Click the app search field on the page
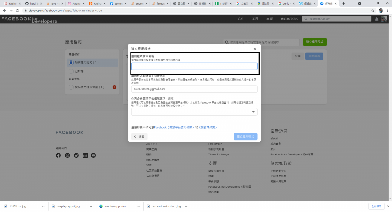 coord(261,42)
